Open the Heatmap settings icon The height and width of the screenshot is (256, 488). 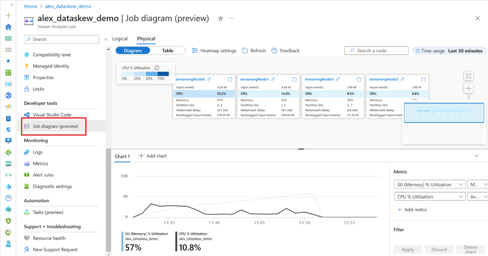coord(195,50)
